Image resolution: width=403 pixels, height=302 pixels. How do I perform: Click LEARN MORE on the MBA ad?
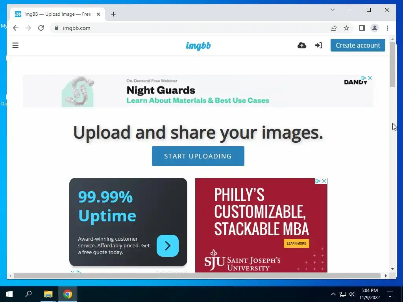[296, 243]
